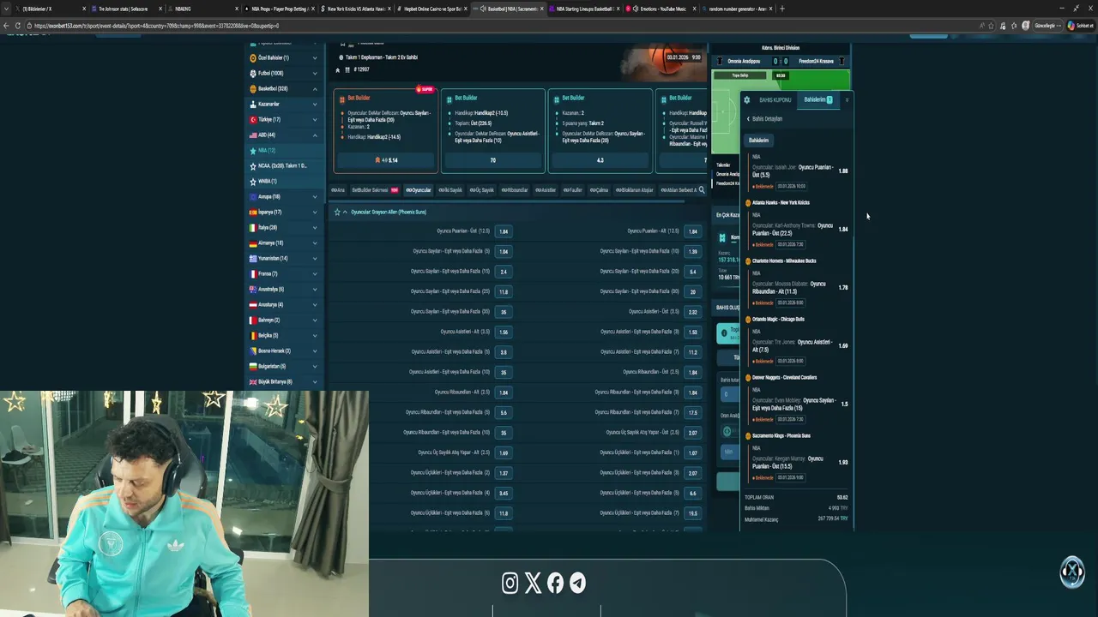1098x617 pixels.
Task: Click the Almanya flag icon
Action: click(253, 243)
